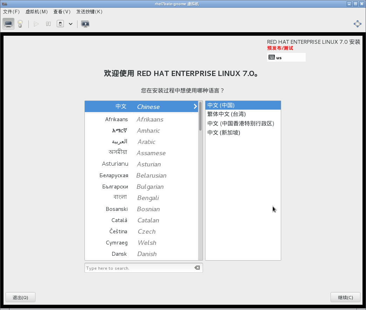This screenshot has height=310, width=366.
Task: Expand the shutdown options dropdown arrow
Action: 70,24
